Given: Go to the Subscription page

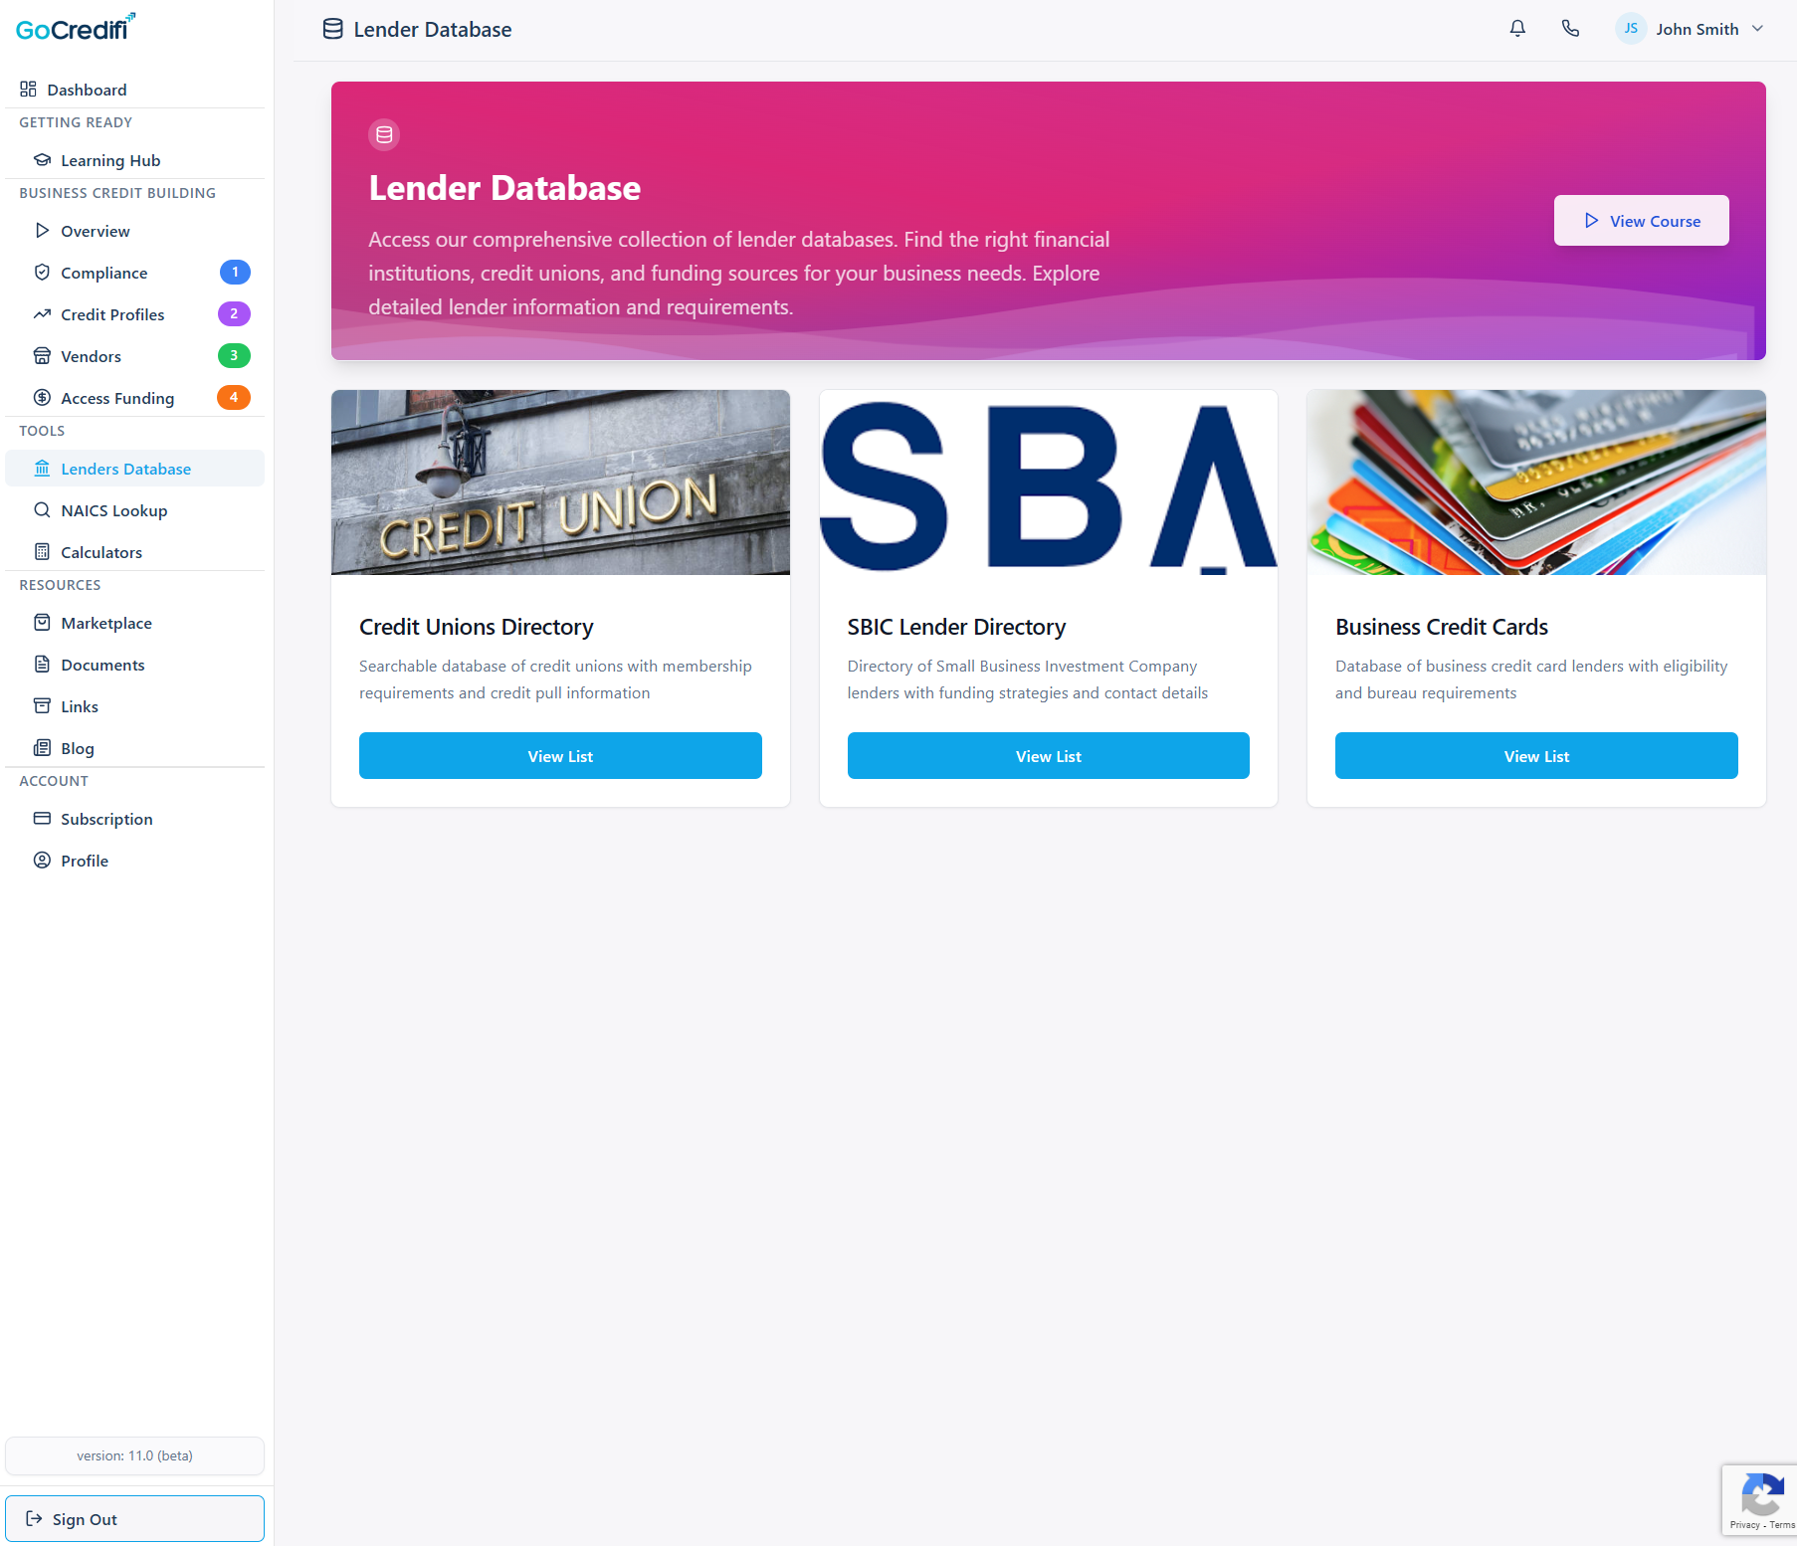Looking at the screenshot, I should (105, 818).
